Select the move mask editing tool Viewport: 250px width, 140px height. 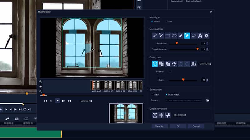pos(174,64)
